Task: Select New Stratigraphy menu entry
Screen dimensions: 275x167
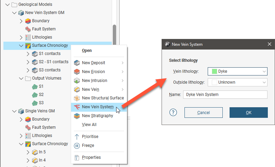Action: [x=99, y=116]
